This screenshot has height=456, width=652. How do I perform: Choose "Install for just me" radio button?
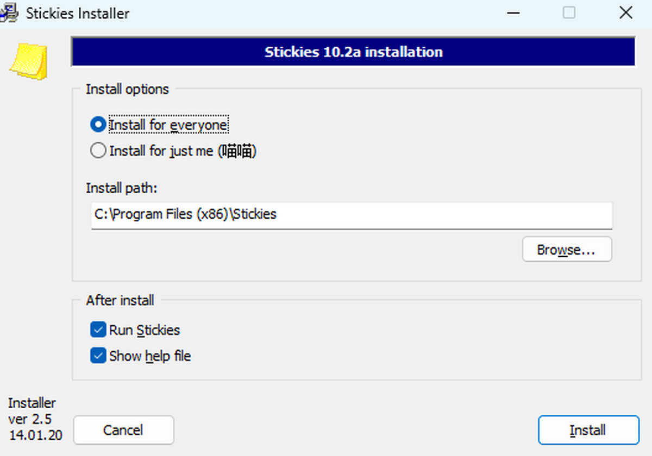[98, 151]
